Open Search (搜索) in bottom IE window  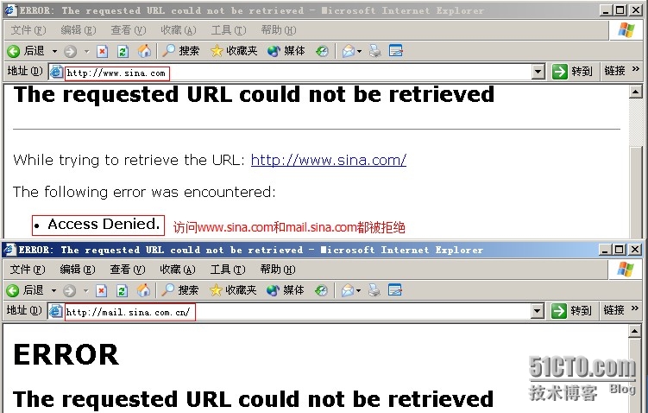tap(179, 290)
